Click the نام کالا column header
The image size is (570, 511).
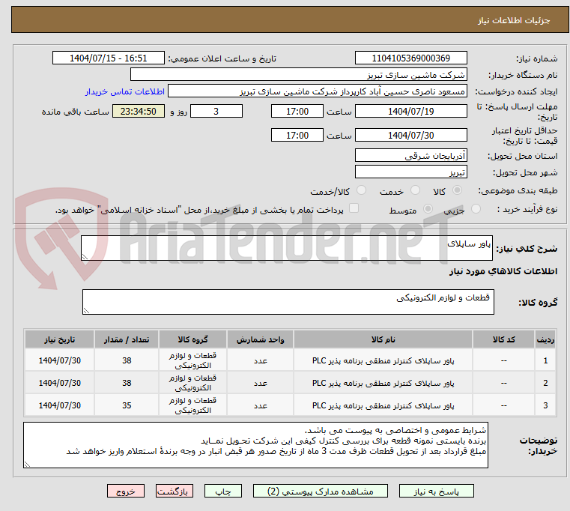pos(383,339)
